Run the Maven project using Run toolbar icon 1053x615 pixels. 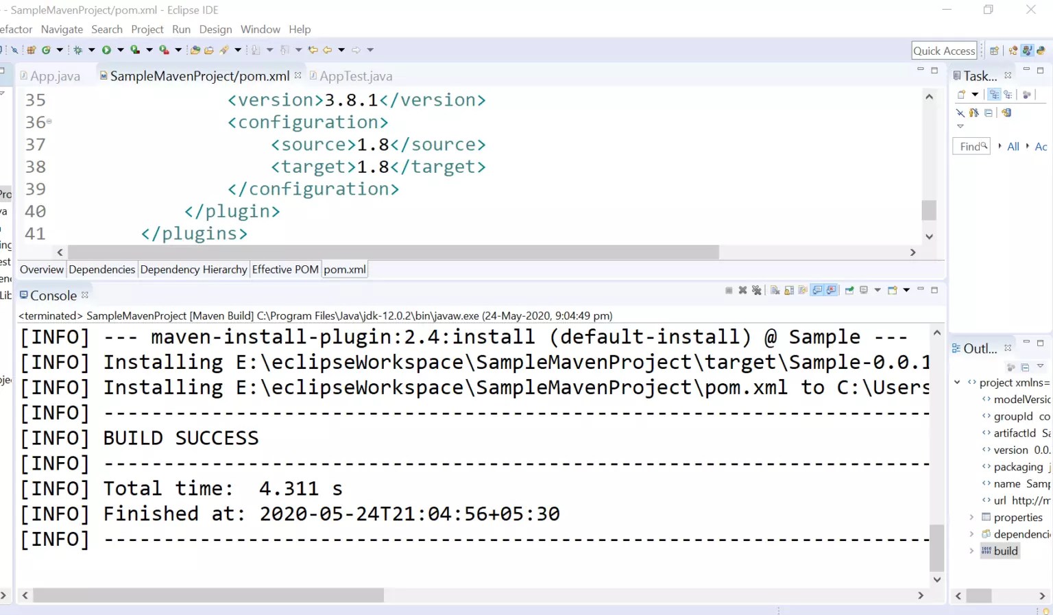107,49
